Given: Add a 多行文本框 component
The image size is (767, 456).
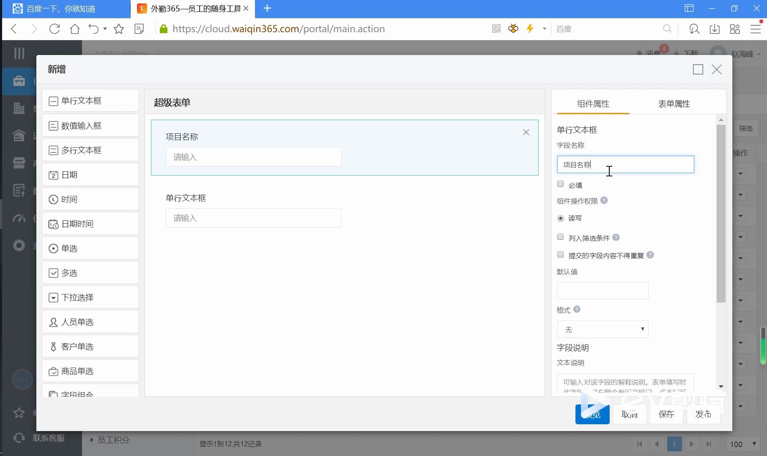Looking at the screenshot, I should click(x=90, y=150).
